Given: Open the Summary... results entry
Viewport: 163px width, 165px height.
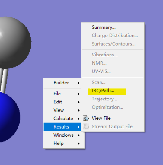Looking at the screenshot, I should (113, 27).
